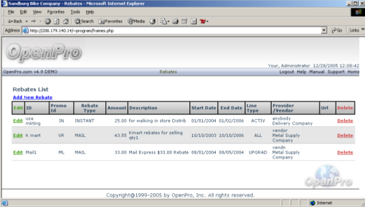Open the Manual link in the header
Viewport: 365px width, 207px height.
coord(316,72)
